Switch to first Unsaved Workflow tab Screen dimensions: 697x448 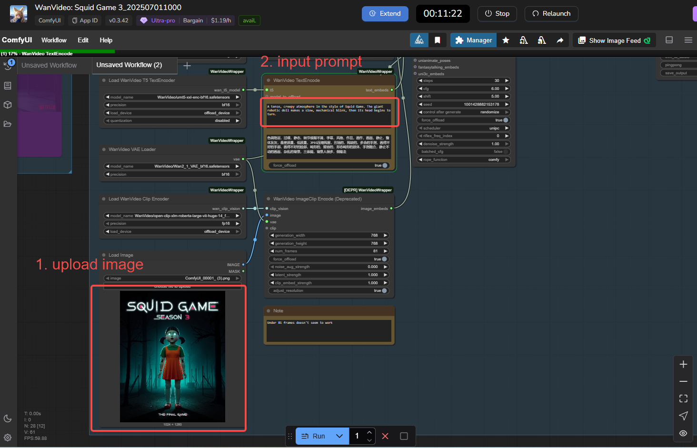tap(49, 65)
